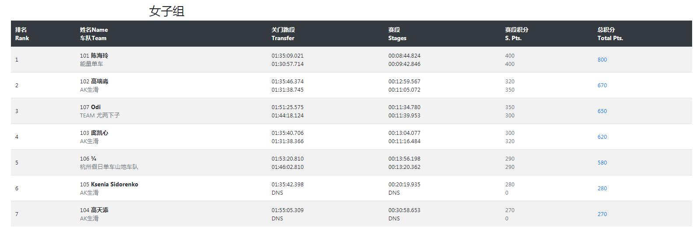
Task: Open total points link 580
Action: [x=602, y=163]
